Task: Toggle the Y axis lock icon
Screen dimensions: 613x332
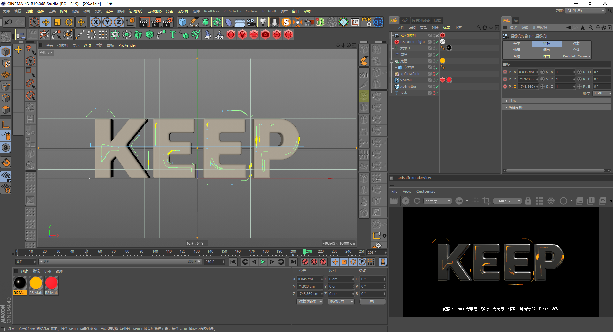Action: pyautogui.click(x=107, y=22)
